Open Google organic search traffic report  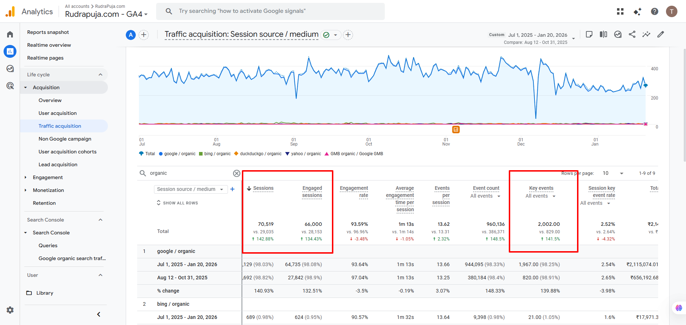[x=72, y=258]
